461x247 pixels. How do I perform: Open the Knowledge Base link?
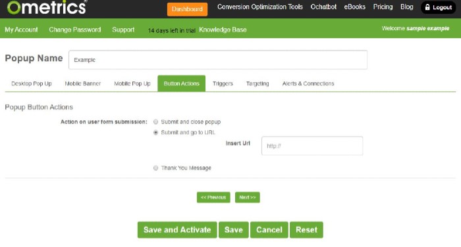223,30
